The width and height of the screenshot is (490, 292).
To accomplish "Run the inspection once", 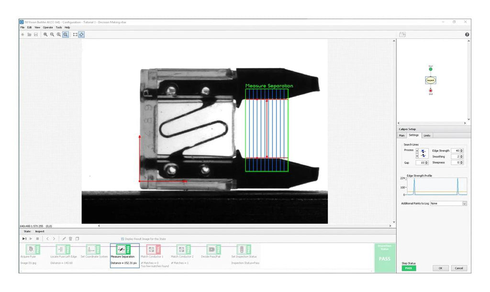I will point(24,239).
